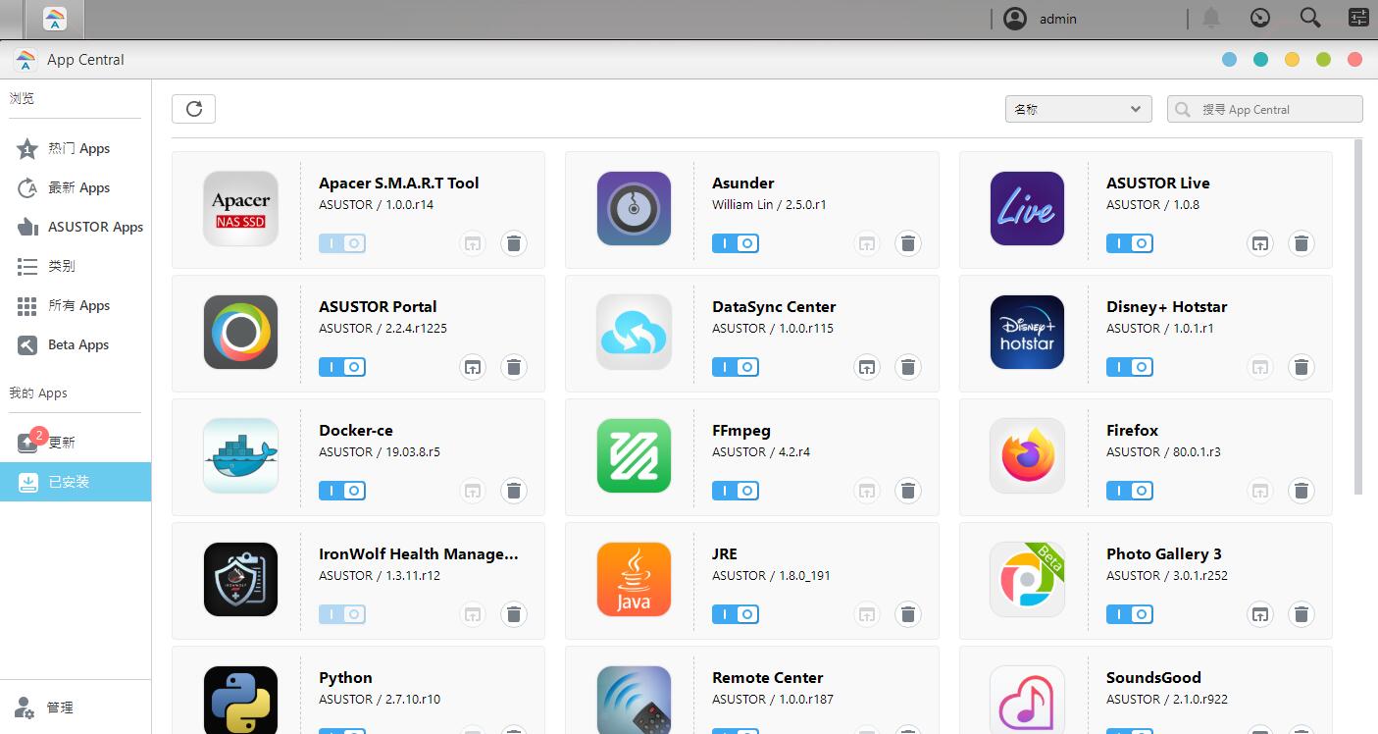Screen dimensions: 1378x734
Task: Click the admin user account icon
Action: [1015, 19]
